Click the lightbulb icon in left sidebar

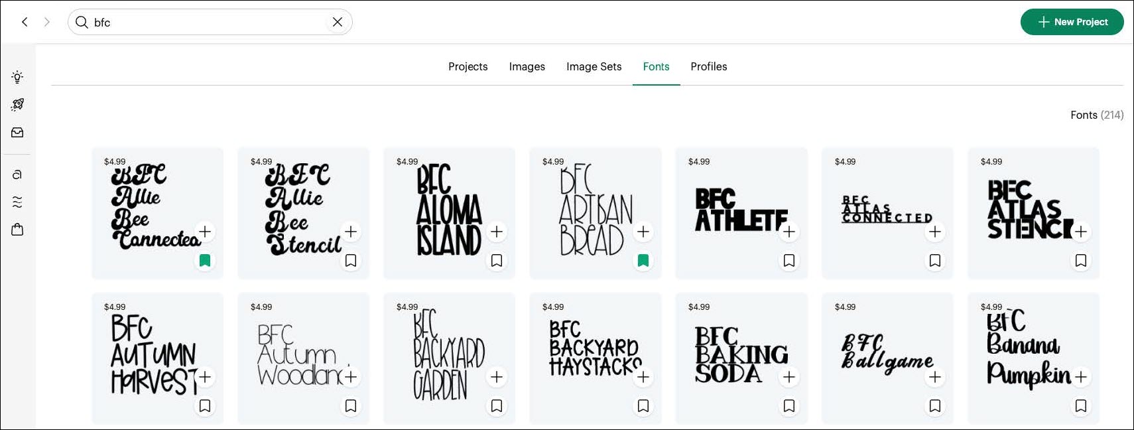17,77
